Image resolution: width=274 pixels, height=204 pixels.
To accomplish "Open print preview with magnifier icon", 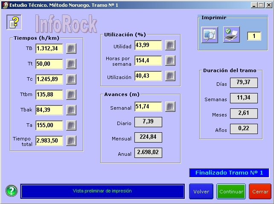I will pos(210,35).
